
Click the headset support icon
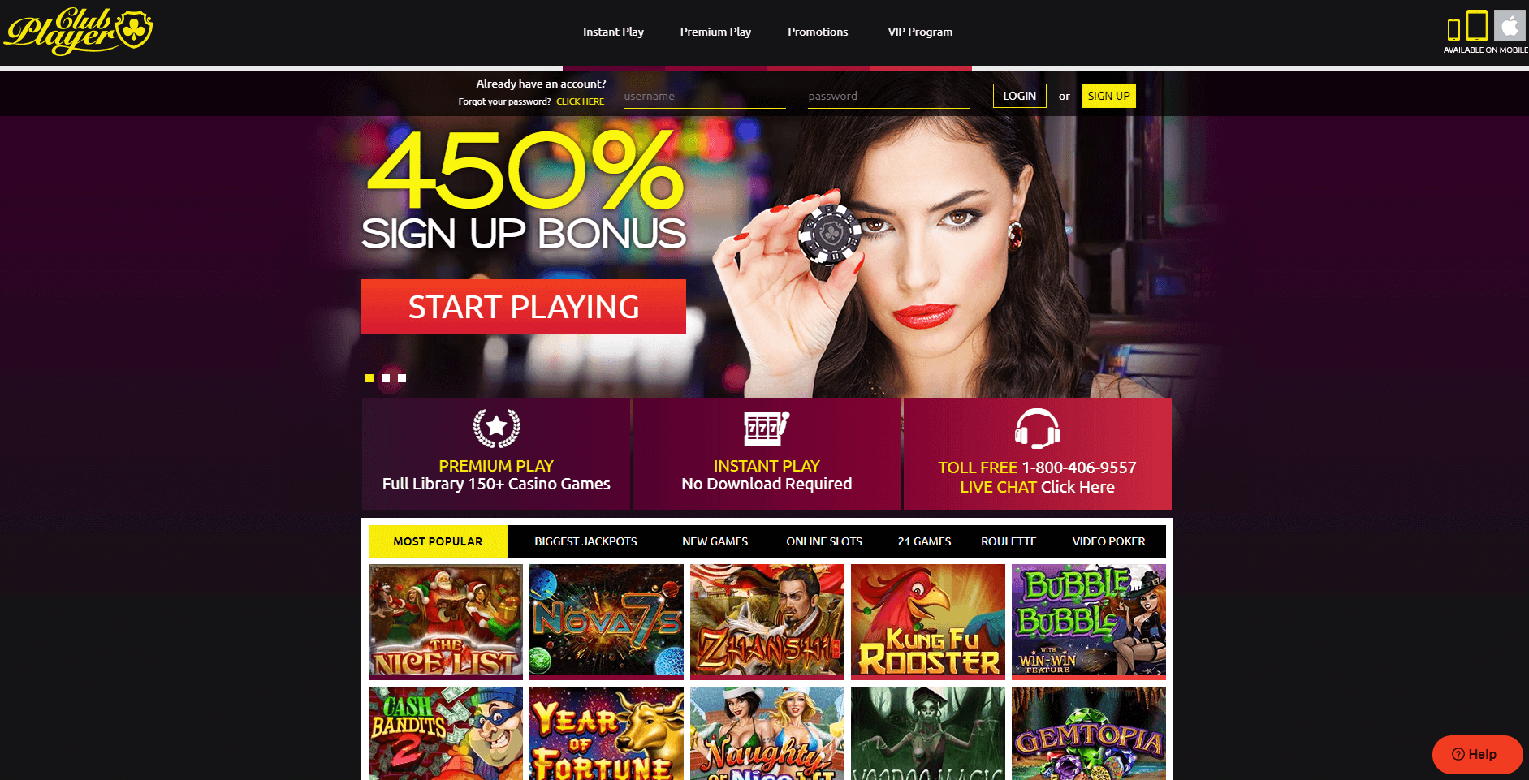(x=1037, y=429)
